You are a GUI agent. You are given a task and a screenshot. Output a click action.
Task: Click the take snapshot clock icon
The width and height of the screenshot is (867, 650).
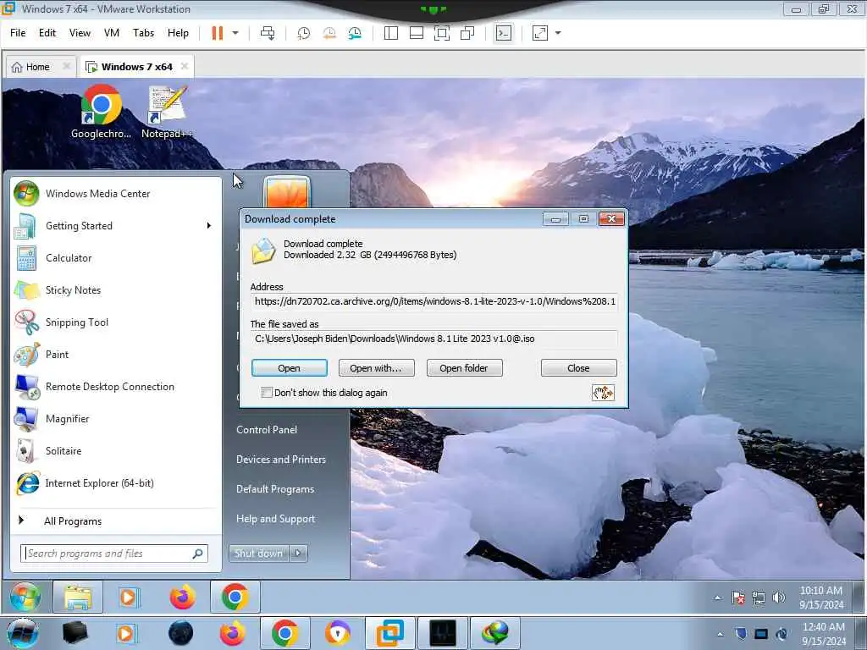[x=304, y=33]
